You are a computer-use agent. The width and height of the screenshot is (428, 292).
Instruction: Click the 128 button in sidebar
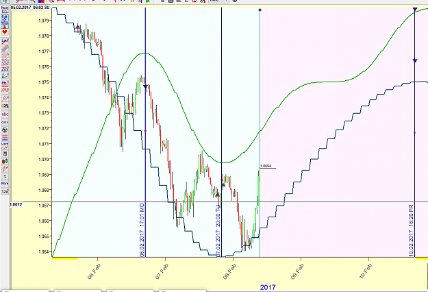click(x=5, y=191)
